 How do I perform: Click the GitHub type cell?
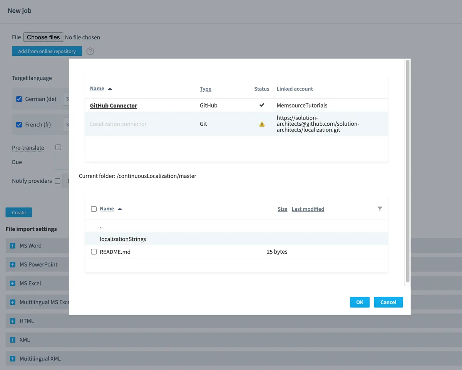click(209, 105)
